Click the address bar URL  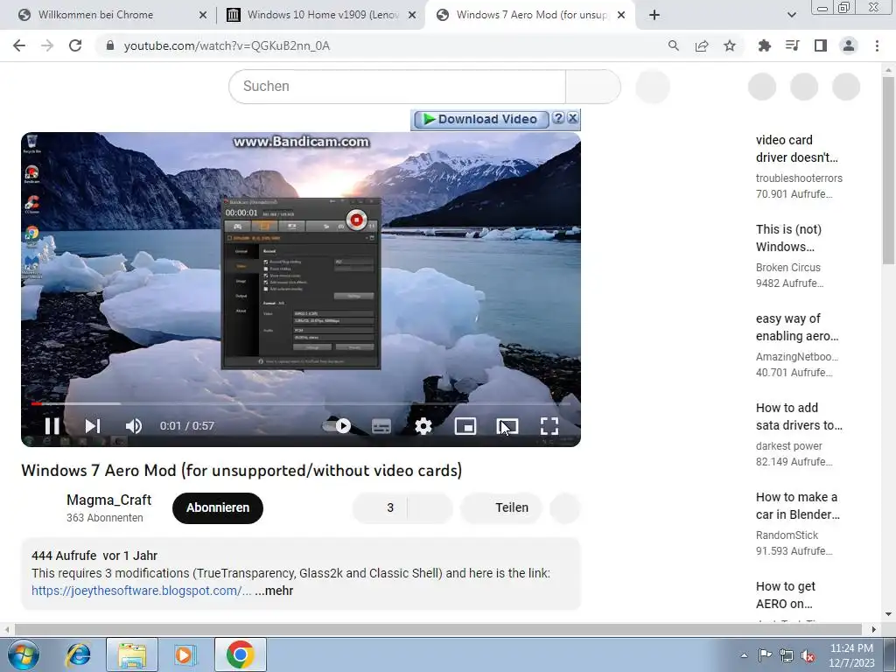(227, 45)
